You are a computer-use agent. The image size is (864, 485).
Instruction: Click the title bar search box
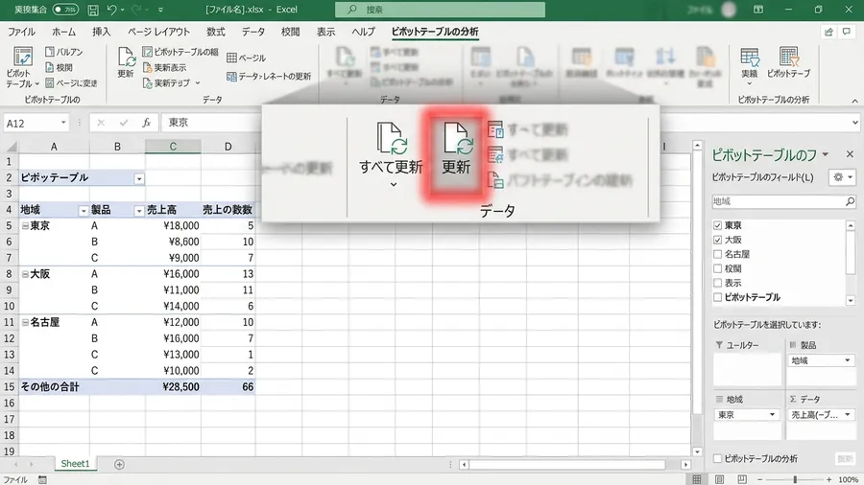(441, 10)
